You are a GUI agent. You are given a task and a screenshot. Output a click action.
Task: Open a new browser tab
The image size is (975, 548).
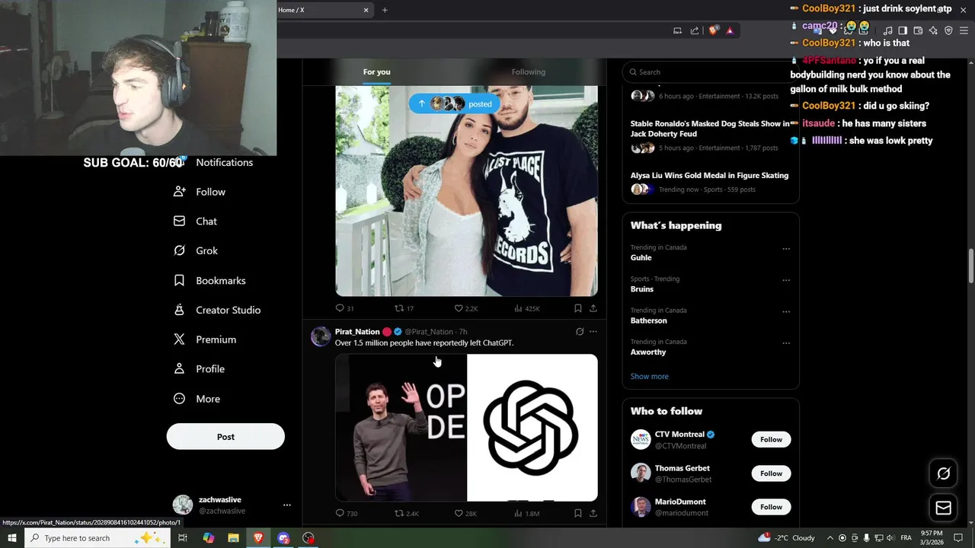click(385, 10)
